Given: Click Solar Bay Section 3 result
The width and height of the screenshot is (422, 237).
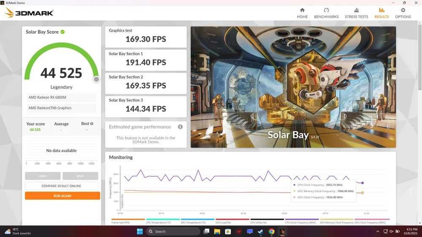Looking at the screenshot, I should [146, 107].
